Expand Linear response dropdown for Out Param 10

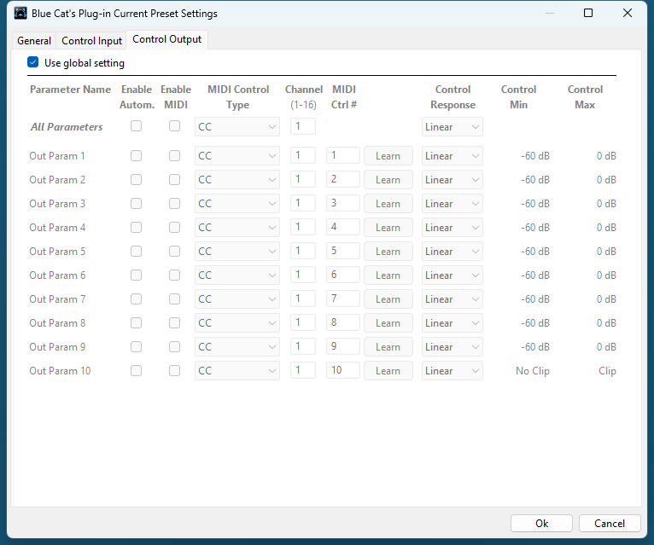click(453, 371)
